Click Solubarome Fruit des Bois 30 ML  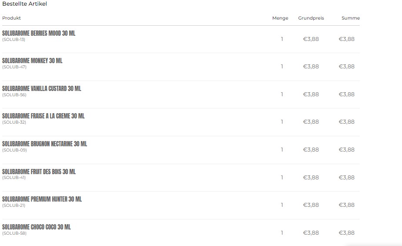39,172
